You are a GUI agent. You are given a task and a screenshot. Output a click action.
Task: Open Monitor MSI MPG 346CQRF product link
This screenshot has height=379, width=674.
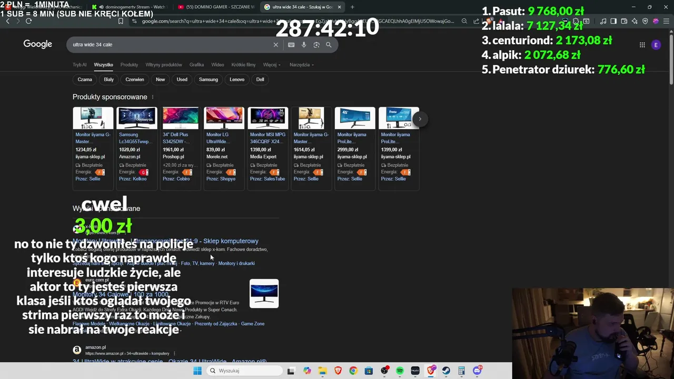tap(267, 138)
